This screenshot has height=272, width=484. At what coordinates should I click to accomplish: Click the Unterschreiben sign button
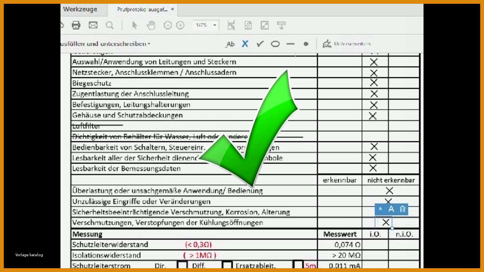[346, 44]
